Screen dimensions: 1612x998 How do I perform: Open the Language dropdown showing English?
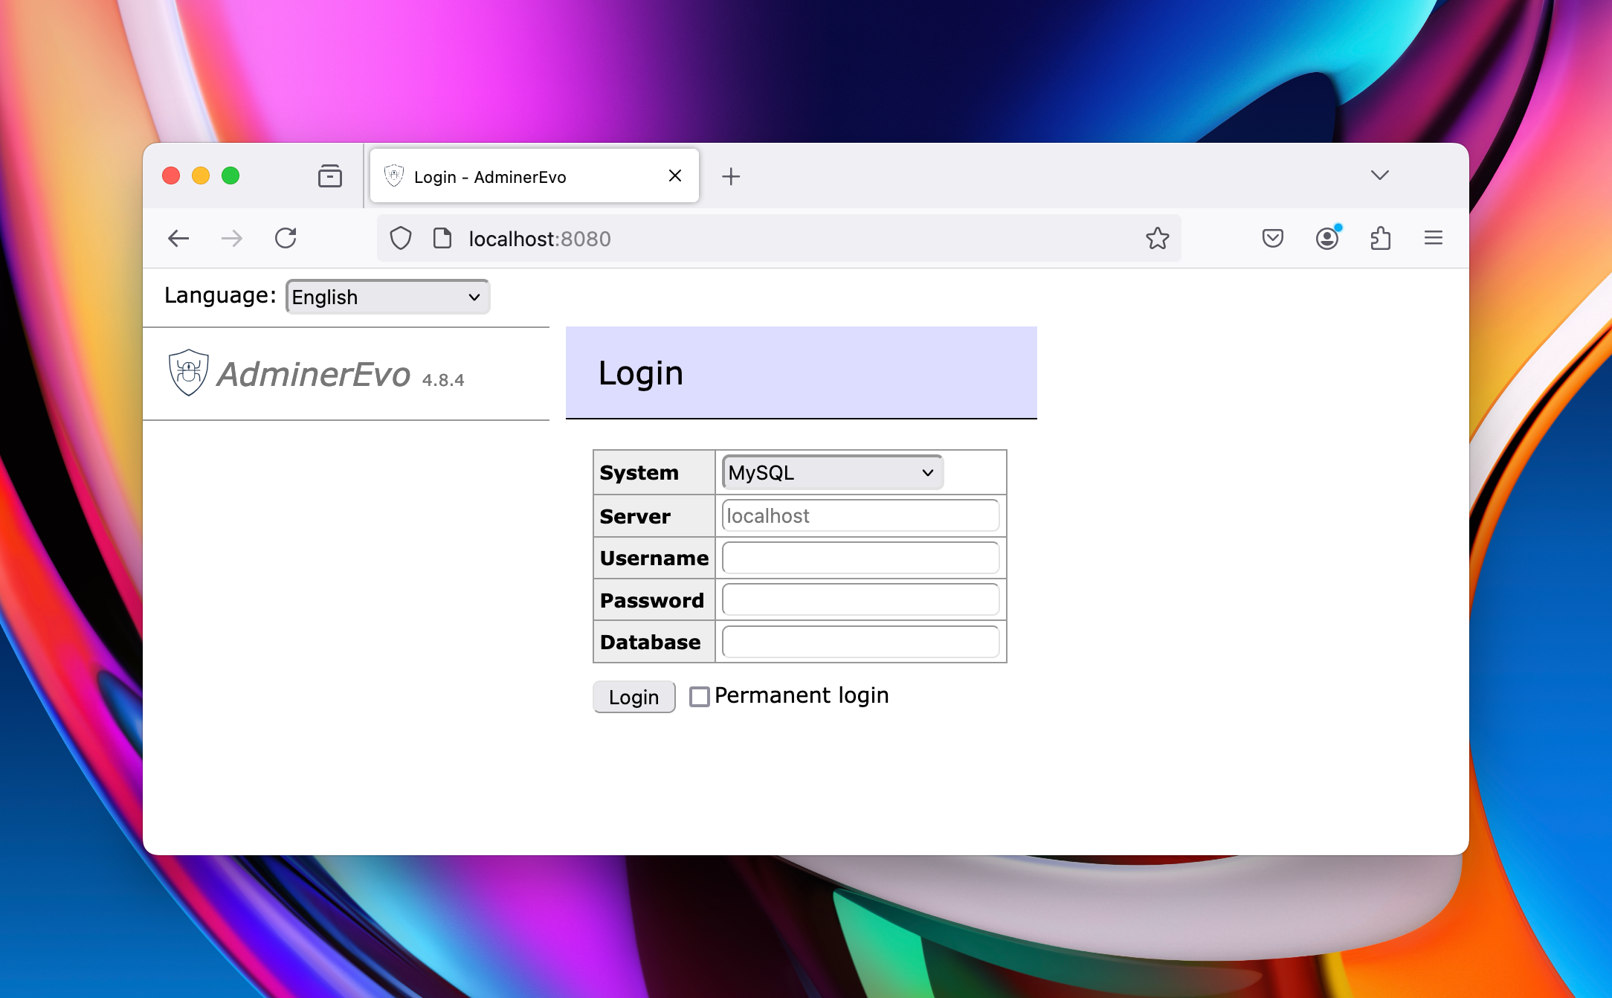387,297
